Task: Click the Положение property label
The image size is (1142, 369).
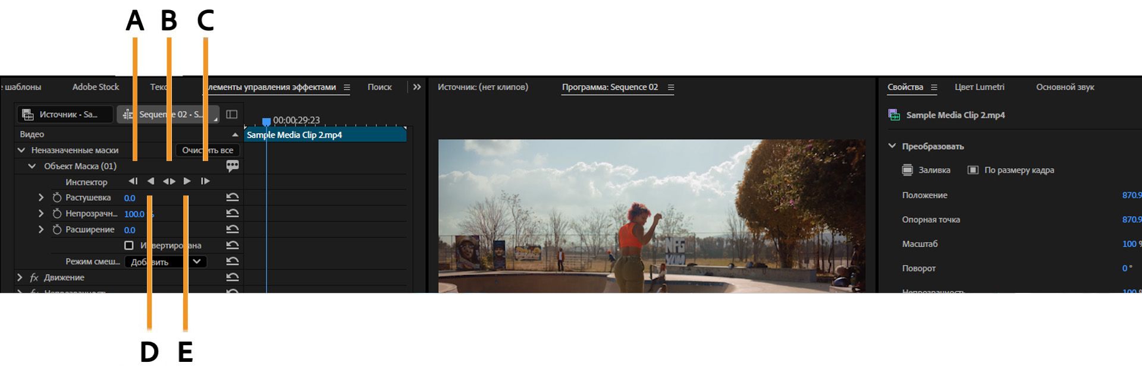Action: 924,195
